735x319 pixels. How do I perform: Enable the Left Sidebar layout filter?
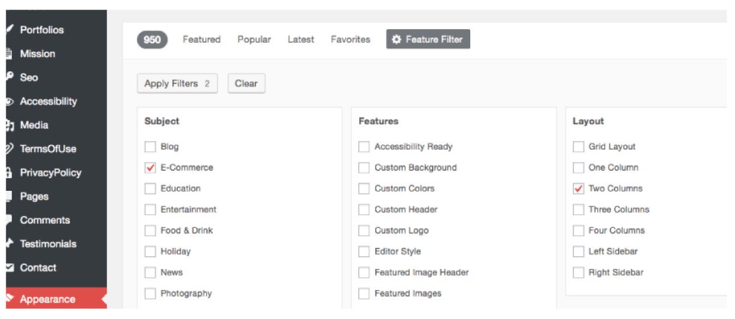578,251
